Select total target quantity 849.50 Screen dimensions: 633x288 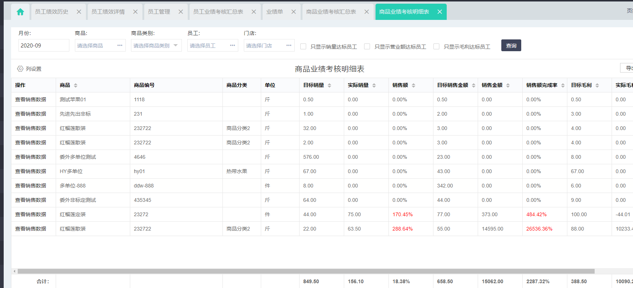322,281
